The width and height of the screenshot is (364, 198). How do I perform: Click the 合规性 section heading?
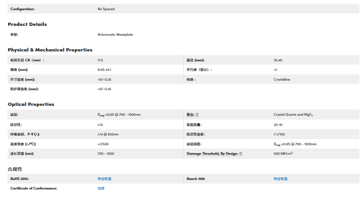tap(15, 169)
